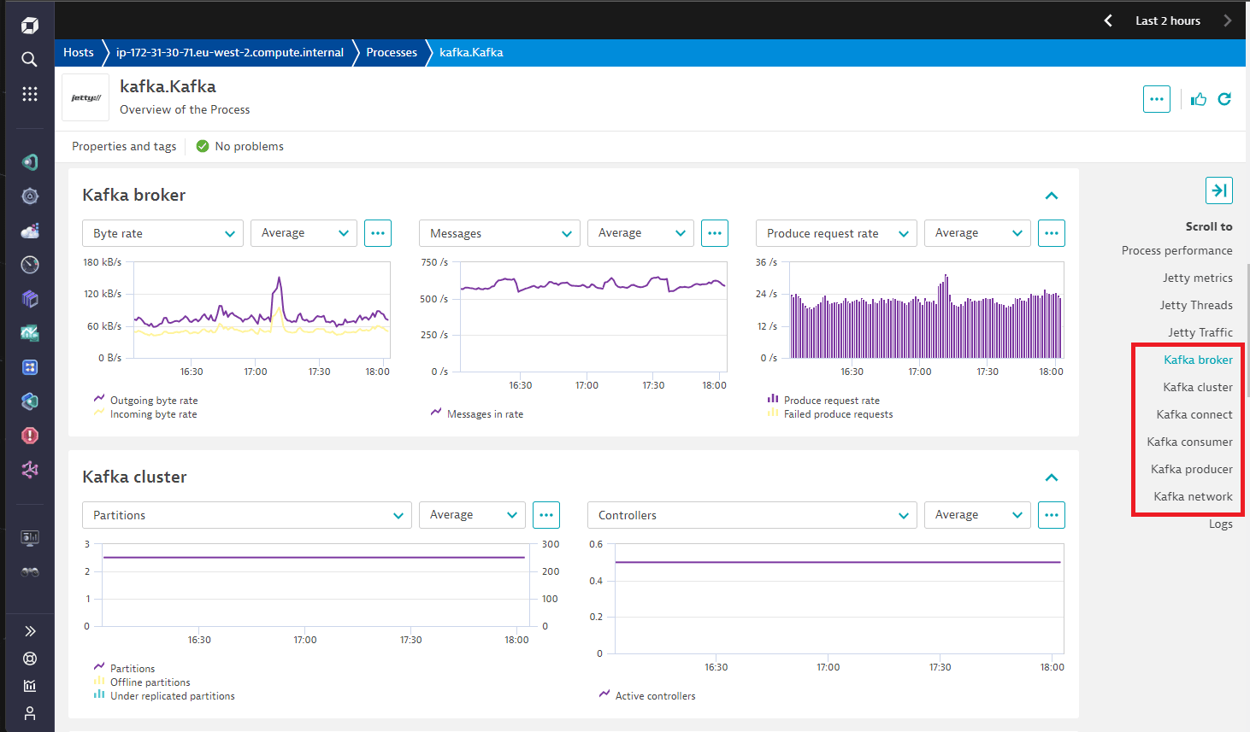Screen dimensions: 1250x732
Task: Click the thumbs up feedback icon
Action: click(x=1199, y=99)
